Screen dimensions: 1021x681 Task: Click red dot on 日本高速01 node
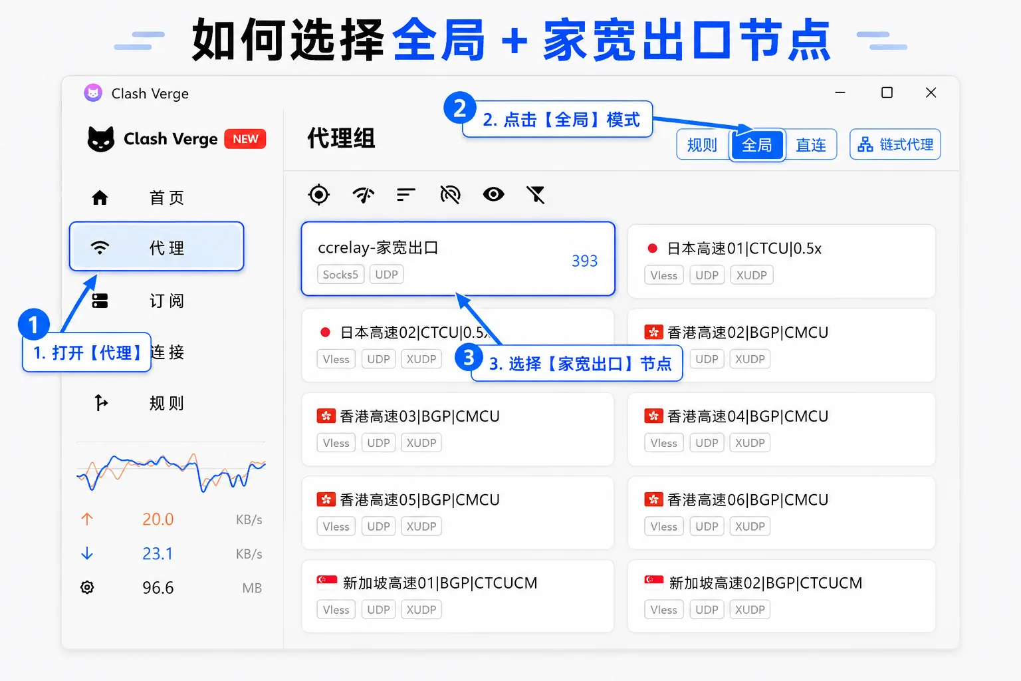(652, 248)
